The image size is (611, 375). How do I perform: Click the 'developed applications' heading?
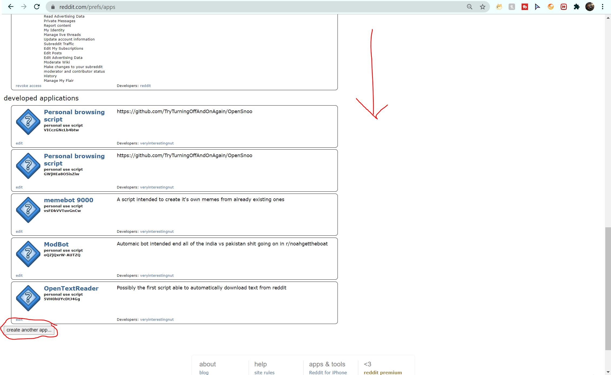(41, 98)
